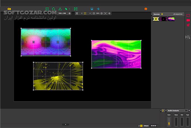This screenshot has width=191, height=128.
Task: Open the green pen tool dropdown arrow
Action: click(x=69, y=9)
